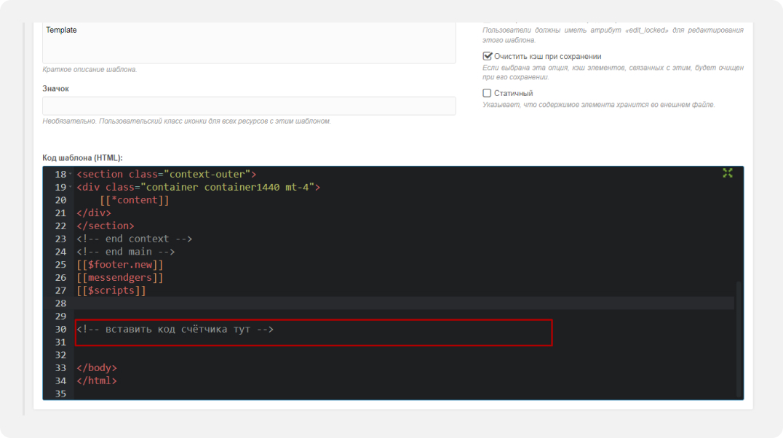Uncheck the "Очистить кэш при сохранении" checkbox

pyautogui.click(x=488, y=56)
